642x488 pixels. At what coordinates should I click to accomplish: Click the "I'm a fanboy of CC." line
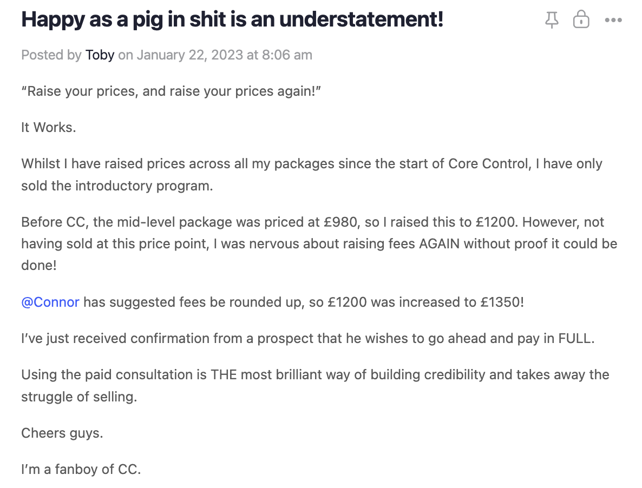click(81, 469)
